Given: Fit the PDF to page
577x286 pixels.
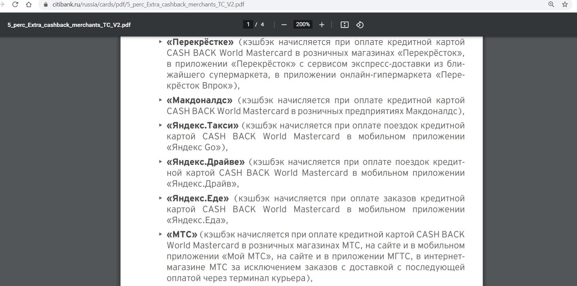Looking at the screenshot, I should [x=344, y=25].
